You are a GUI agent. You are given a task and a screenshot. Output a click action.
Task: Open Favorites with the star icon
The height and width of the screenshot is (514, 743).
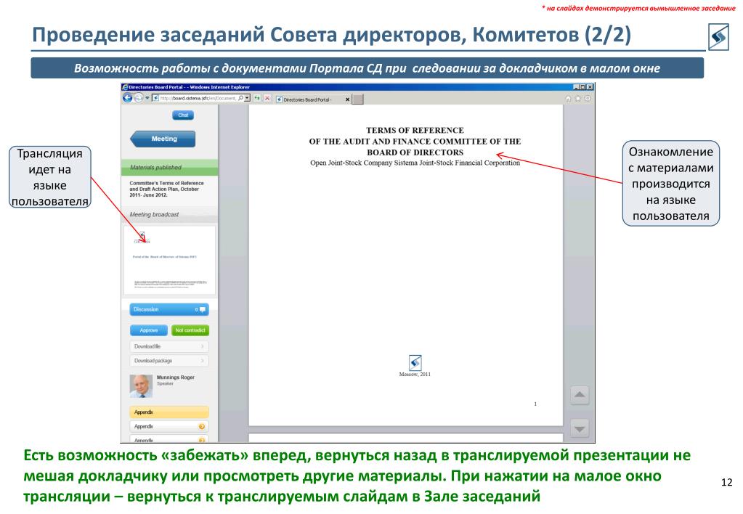[578, 99]
